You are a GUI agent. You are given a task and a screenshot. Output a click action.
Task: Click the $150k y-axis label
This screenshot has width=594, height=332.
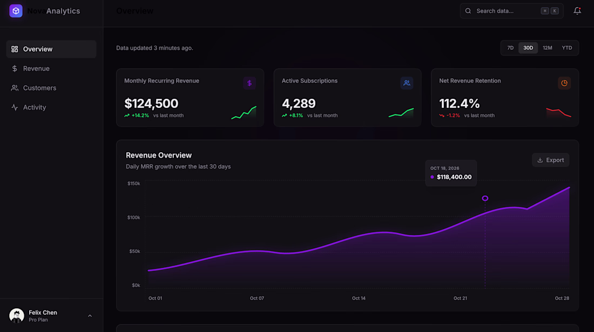click(x=134, y=184)
